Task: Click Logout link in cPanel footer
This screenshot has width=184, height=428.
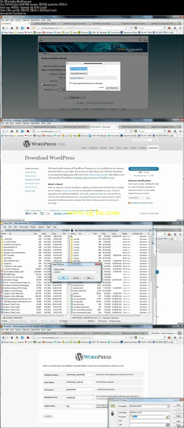Action: pyautogui.click(x=123, y=109)
